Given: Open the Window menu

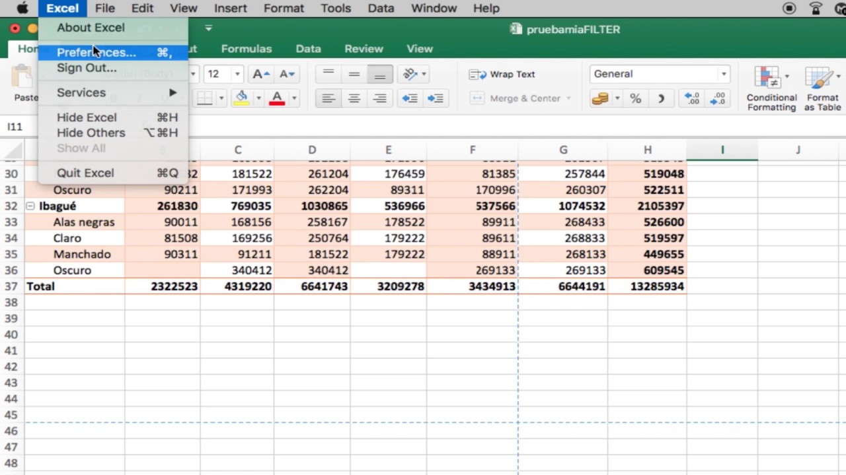Looking at the screenshot, I should (434, 8).
